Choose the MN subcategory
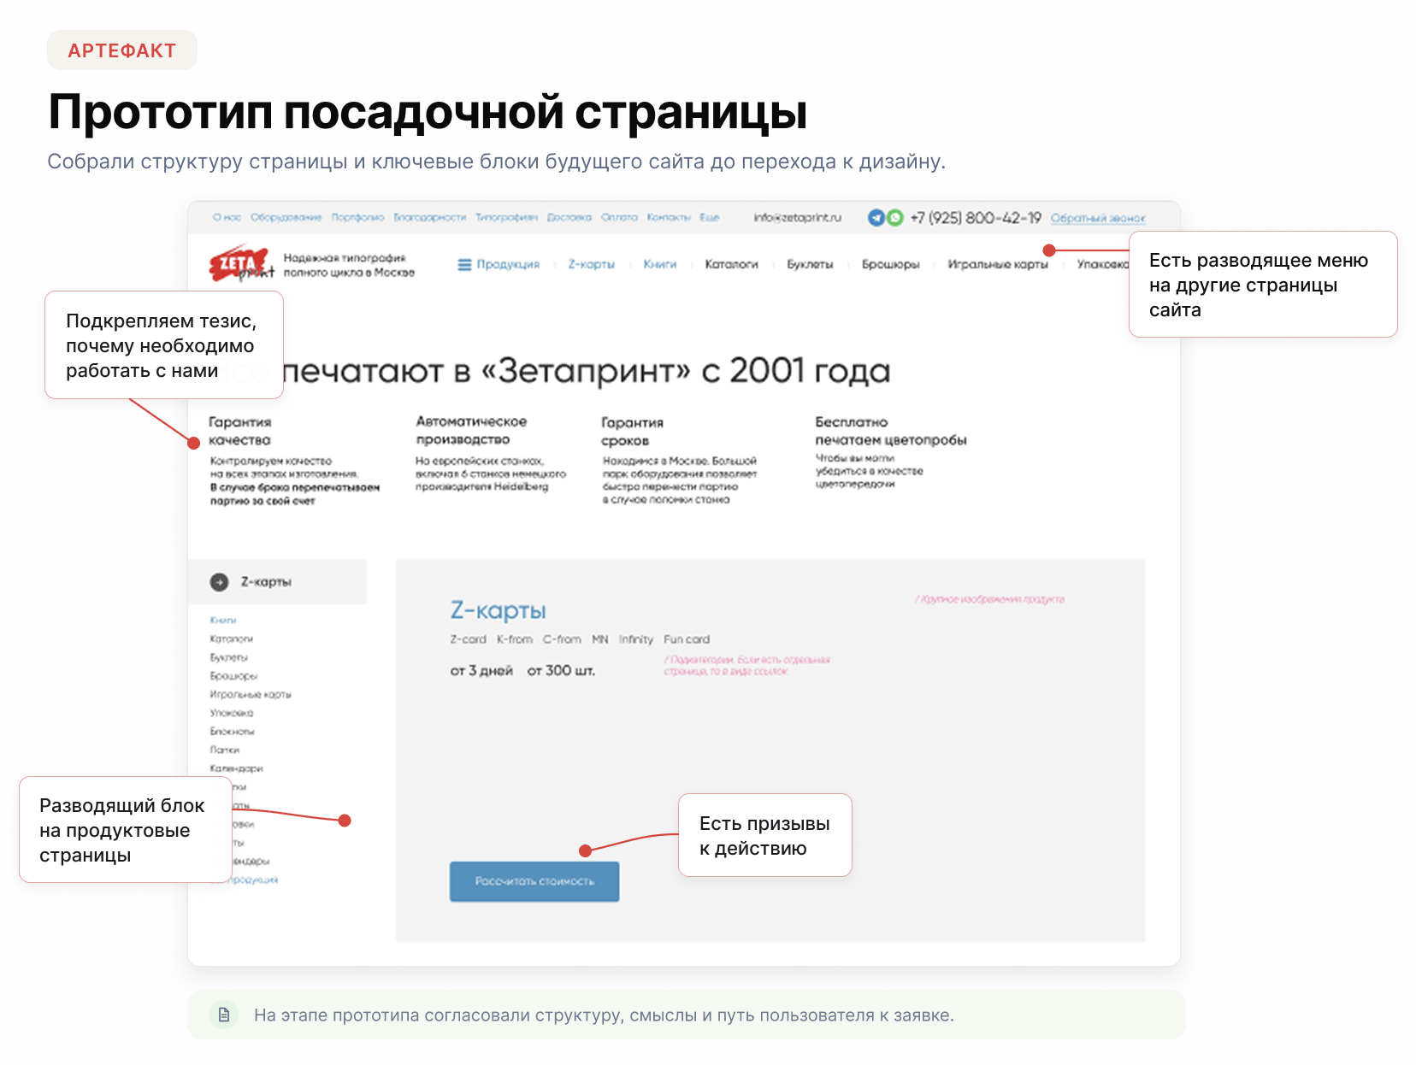1416x1065 pixels. [600, 639]
